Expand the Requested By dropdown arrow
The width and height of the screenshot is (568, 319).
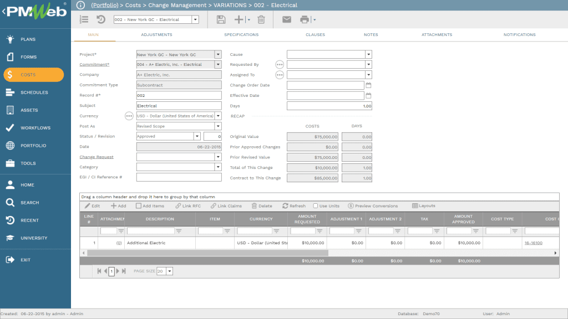click(368, 64)
